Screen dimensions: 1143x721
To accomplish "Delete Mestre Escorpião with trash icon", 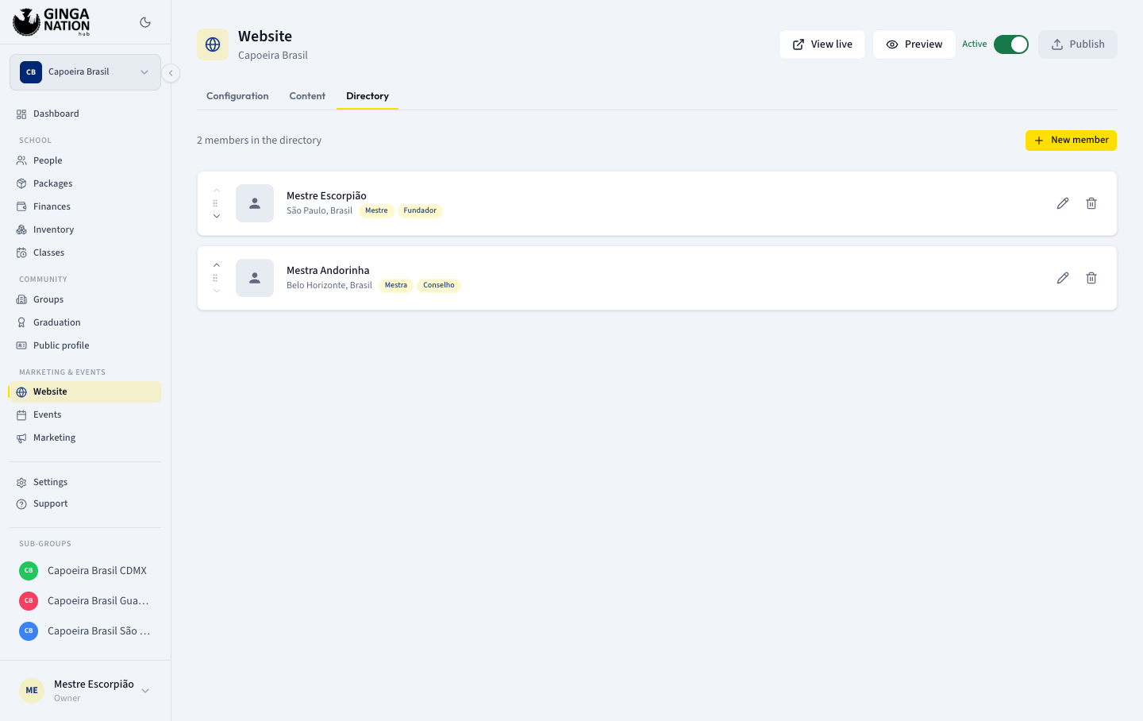I will point(1091,203).
